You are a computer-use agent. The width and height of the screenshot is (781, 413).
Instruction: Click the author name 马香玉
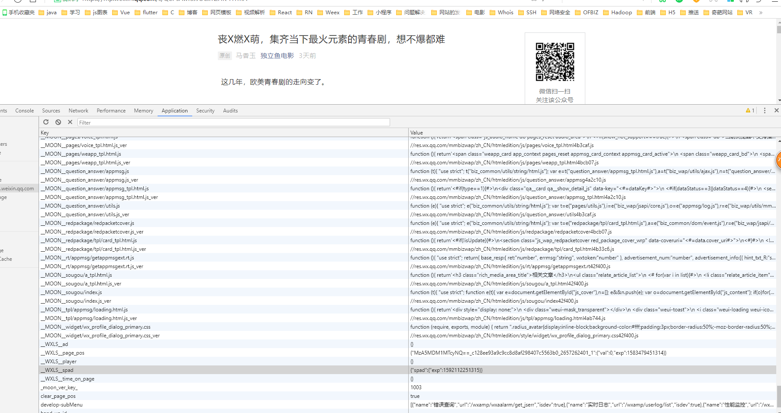coord(245,56)
